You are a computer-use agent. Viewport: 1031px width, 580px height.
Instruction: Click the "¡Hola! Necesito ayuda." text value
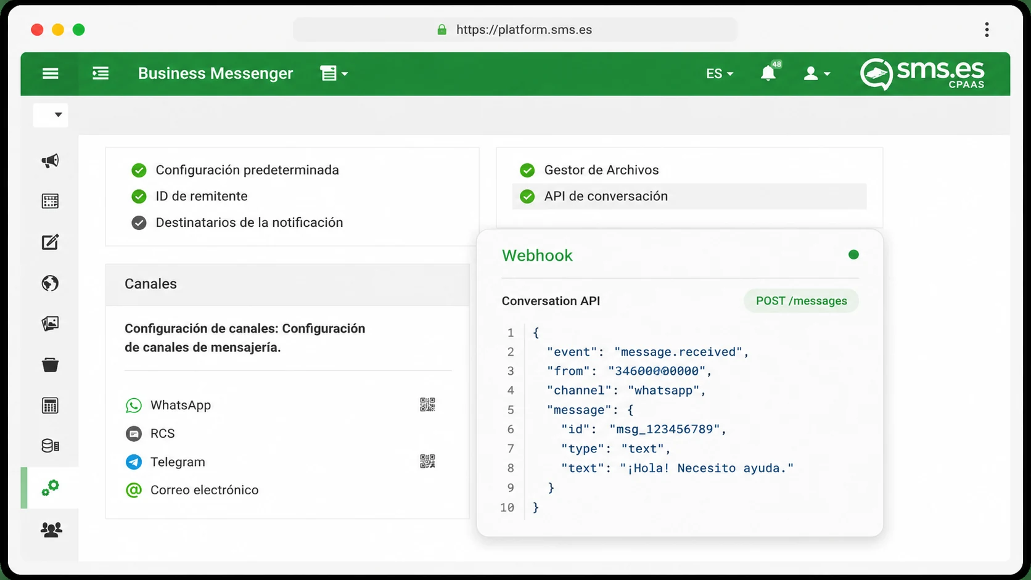click(707, 468)
